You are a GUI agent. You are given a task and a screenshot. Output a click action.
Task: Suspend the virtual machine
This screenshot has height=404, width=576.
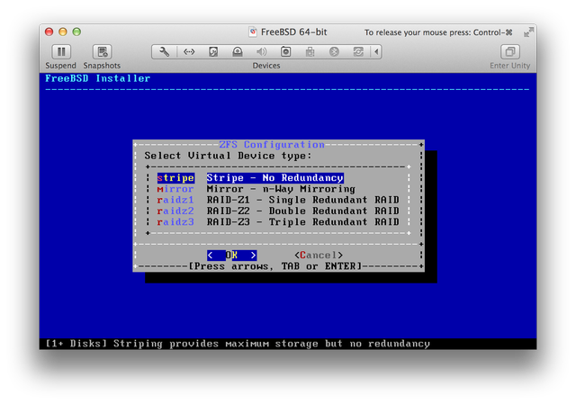(x=61, y=52)
